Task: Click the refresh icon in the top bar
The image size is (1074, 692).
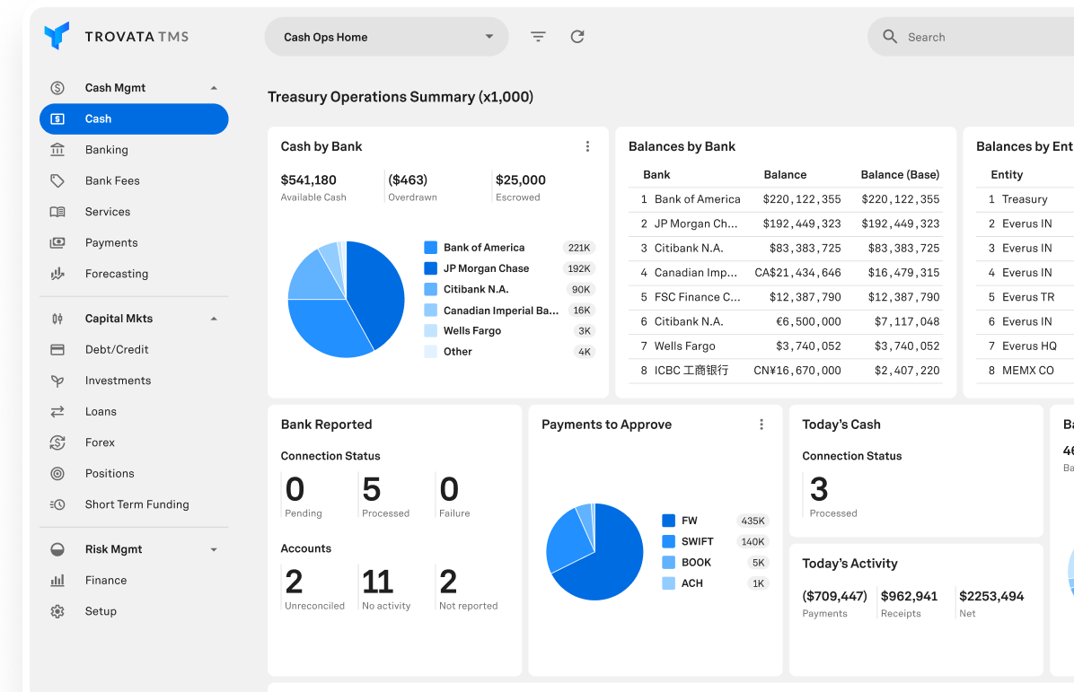Action: (x=577, y=37)
